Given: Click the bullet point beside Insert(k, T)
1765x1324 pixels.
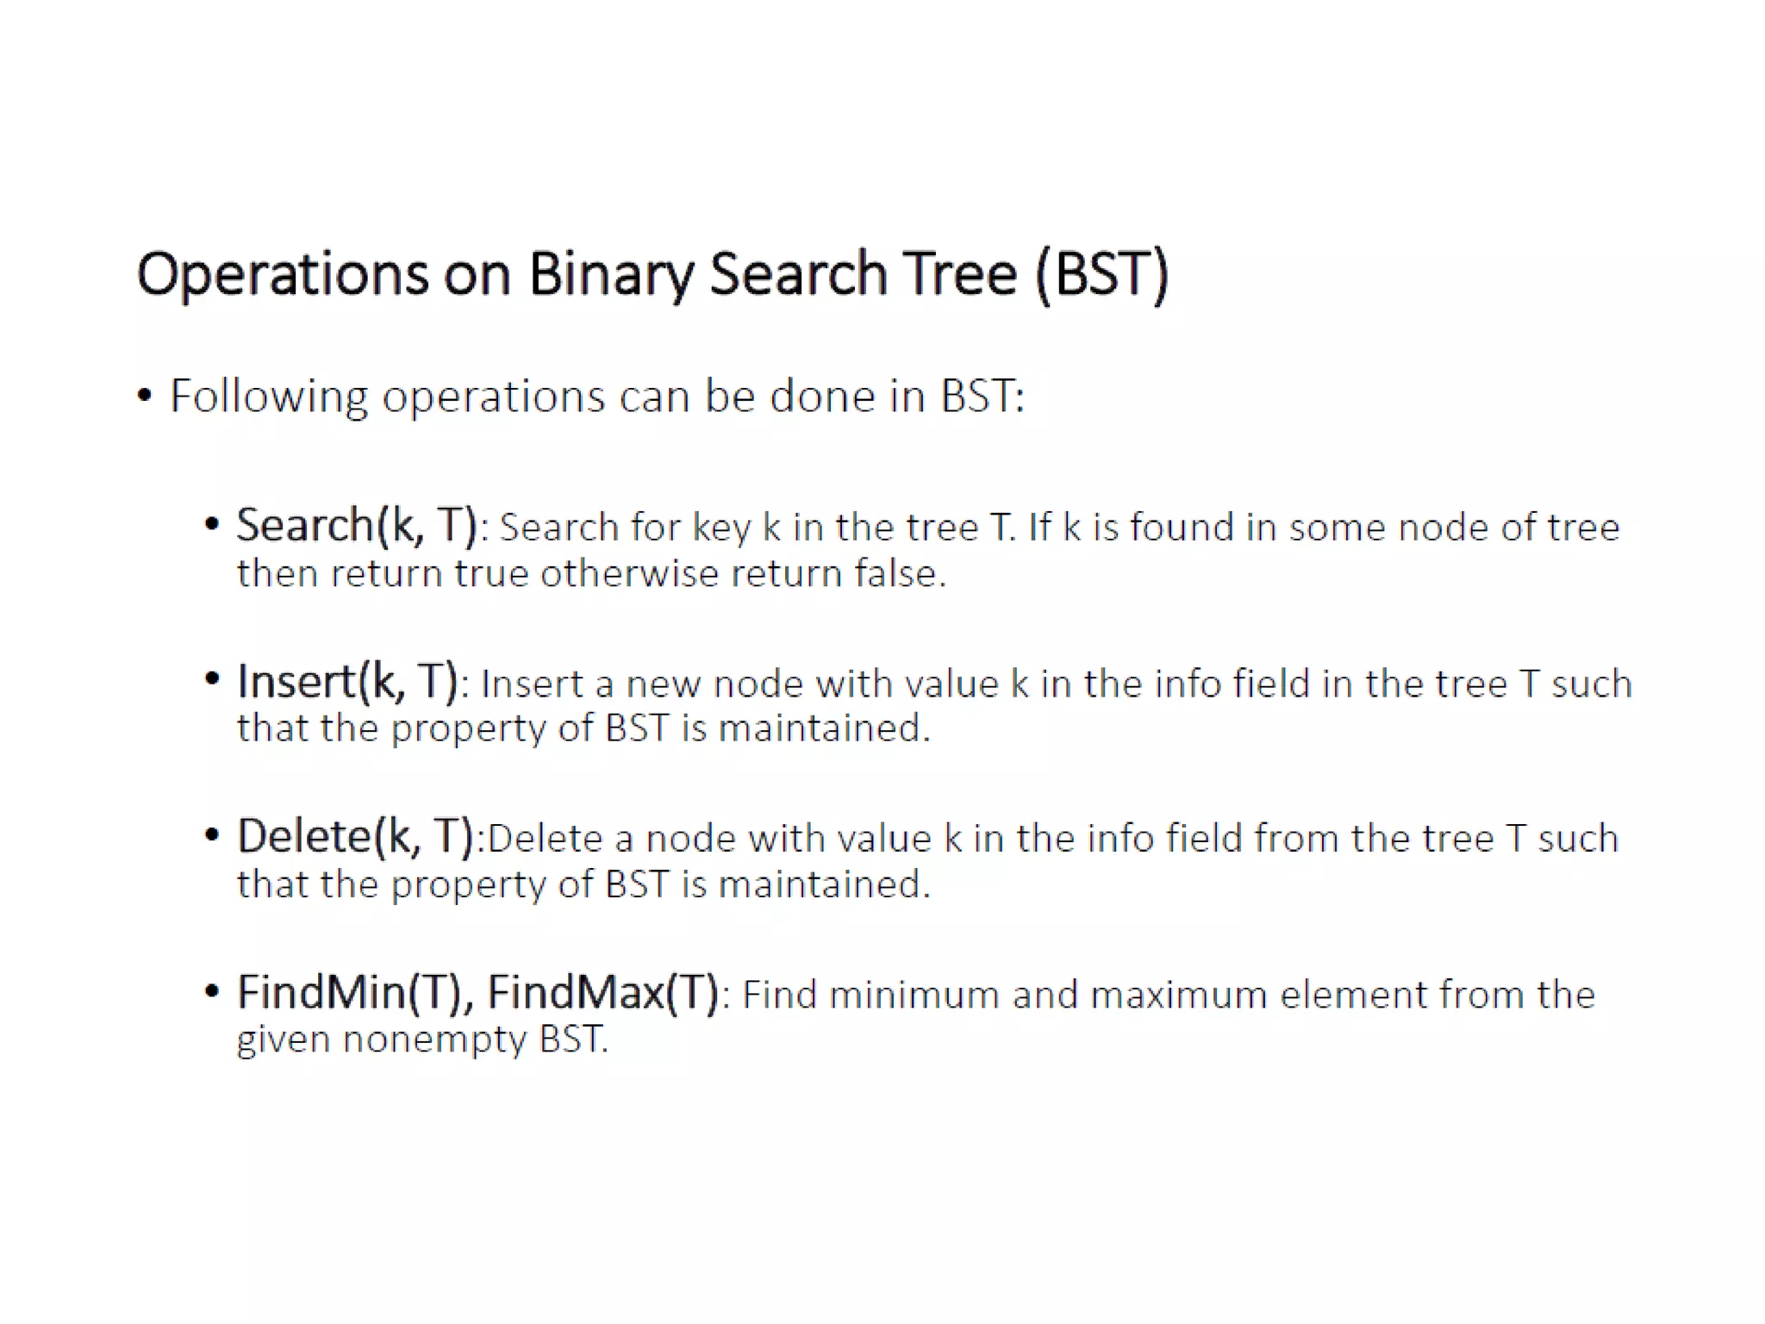Looking at the screenshot, I should (x=212, y=679).
